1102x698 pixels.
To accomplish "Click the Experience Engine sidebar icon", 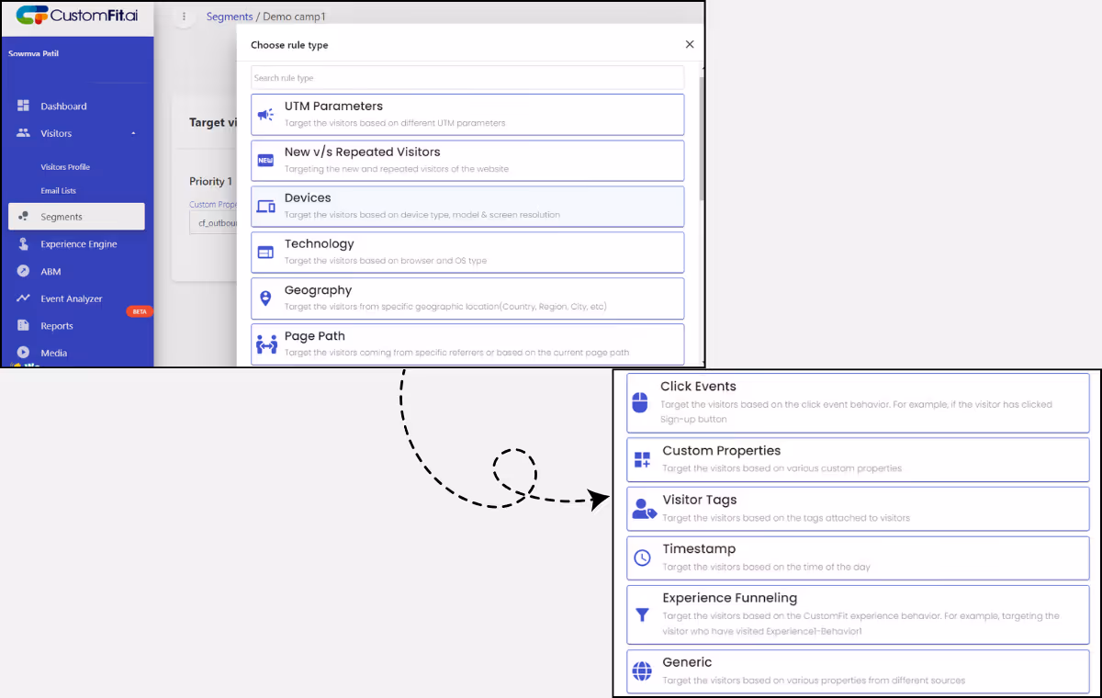I will 23,243.
